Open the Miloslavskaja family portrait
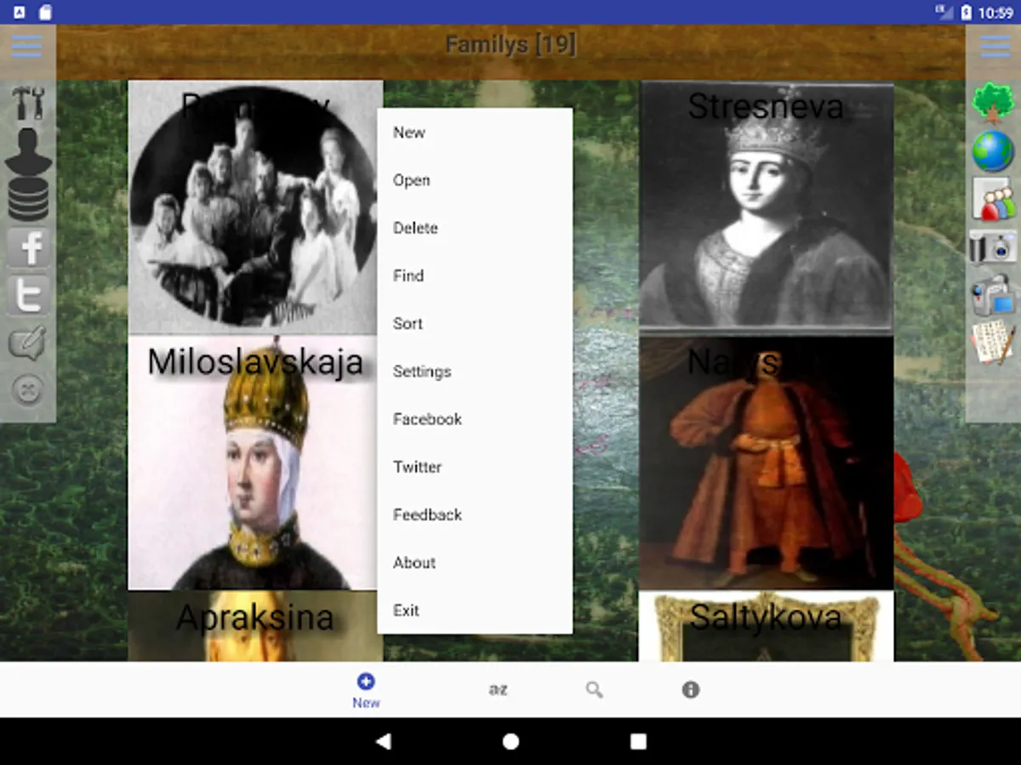Screen dimensions: 1021x765 [253, 463]
